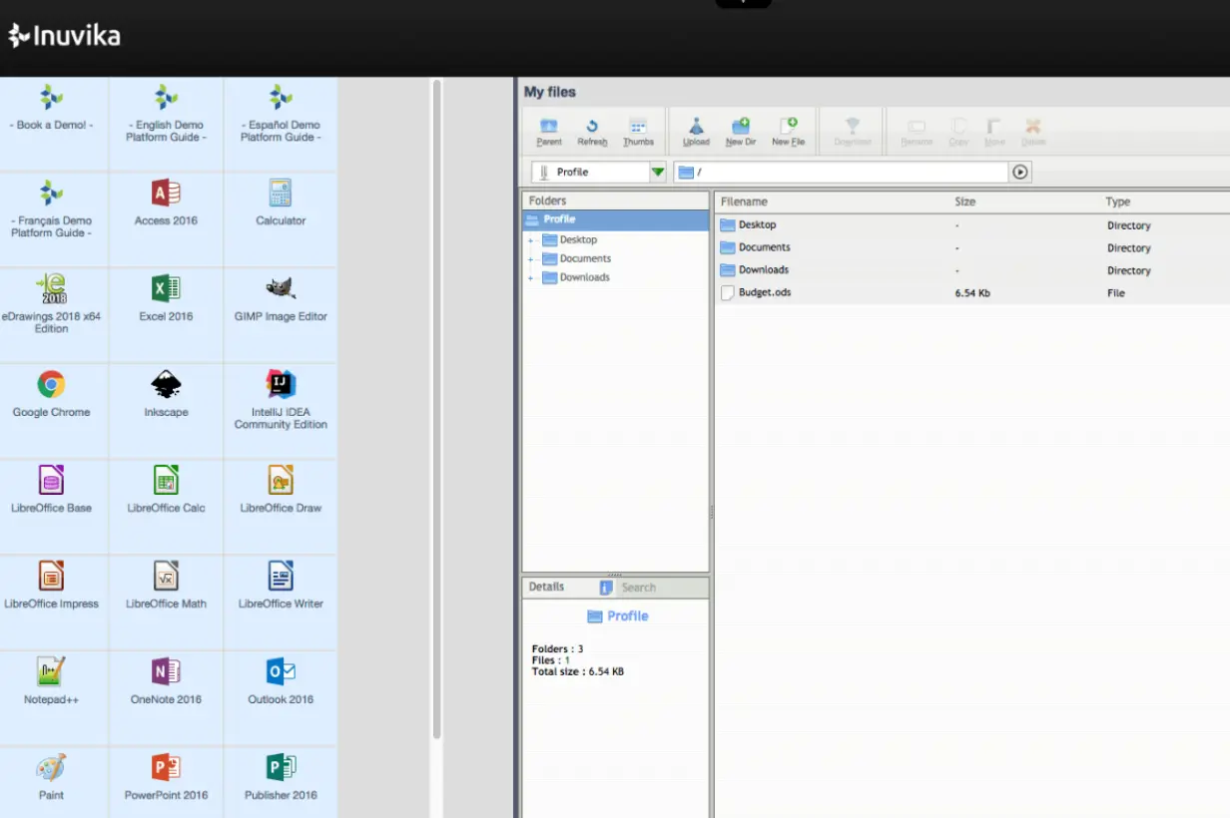Select Desktop in the Folders tree
The width and height of the screenshot is (1230, 818).
click(578, 240)
